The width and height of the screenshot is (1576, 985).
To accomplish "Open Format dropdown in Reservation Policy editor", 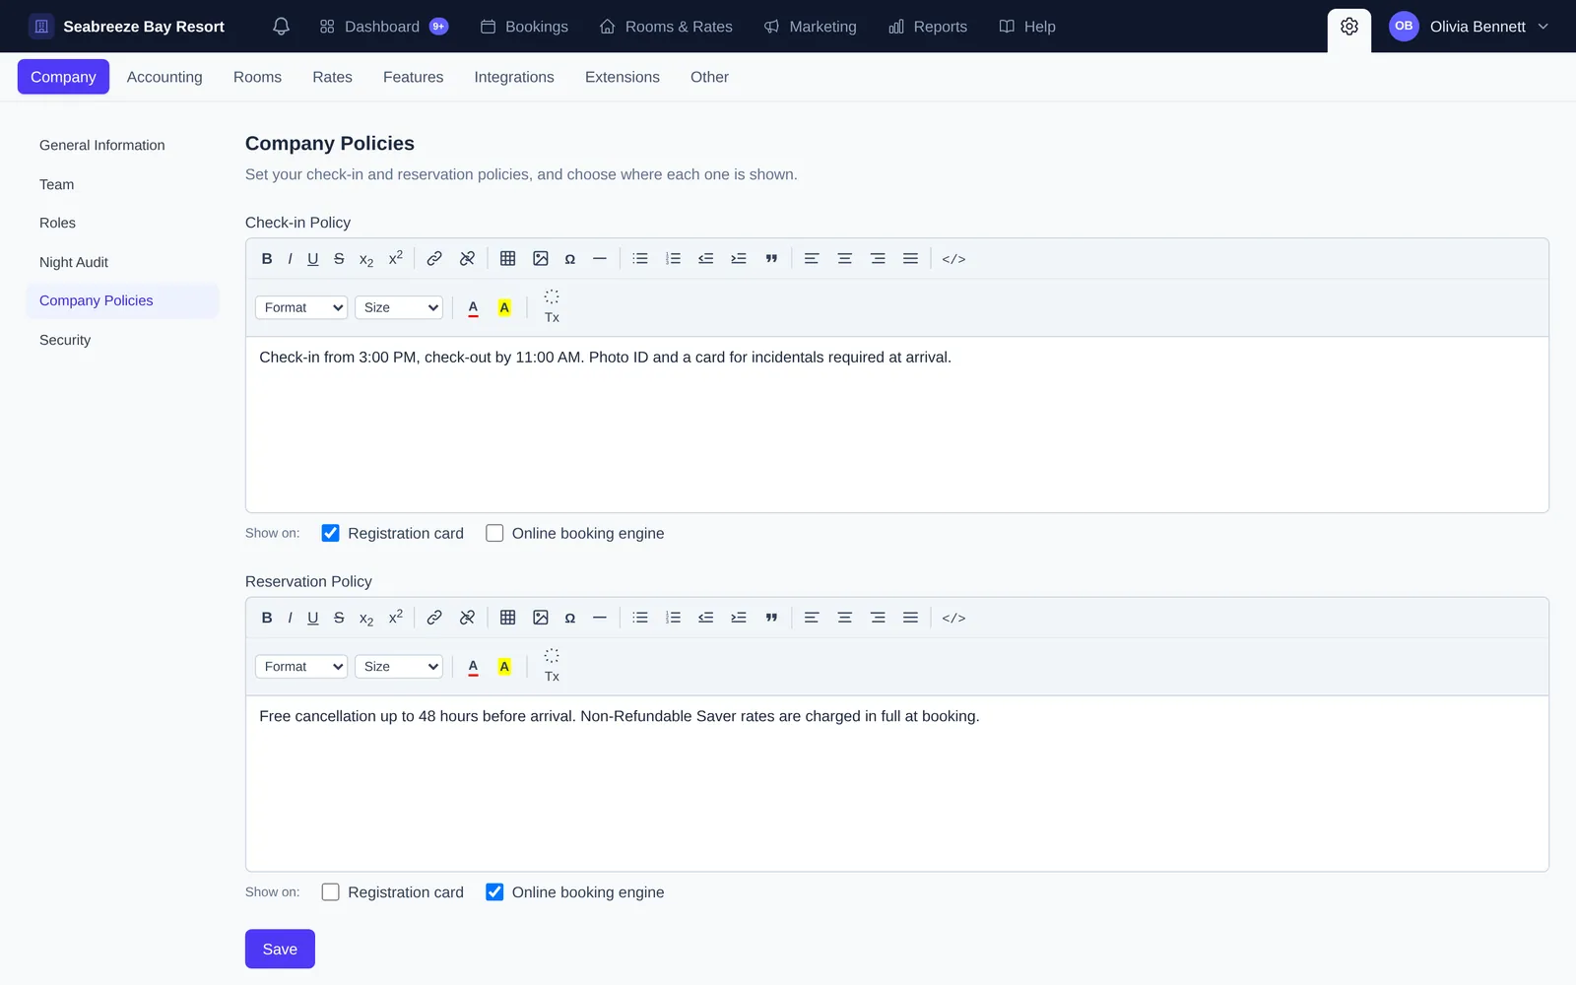I will pyautogui.click(x=301, y=667).
